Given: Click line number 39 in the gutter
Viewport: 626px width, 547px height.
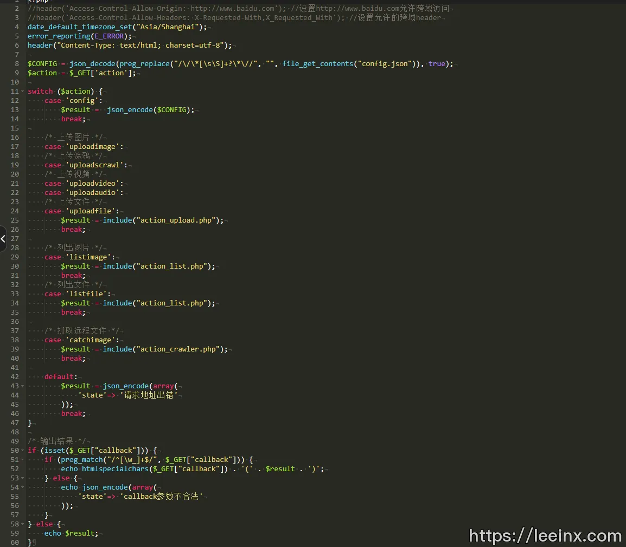Looking at the screenshot, I should coord(15,349).
